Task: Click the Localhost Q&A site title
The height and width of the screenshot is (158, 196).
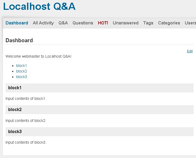Action: (39, 6)
